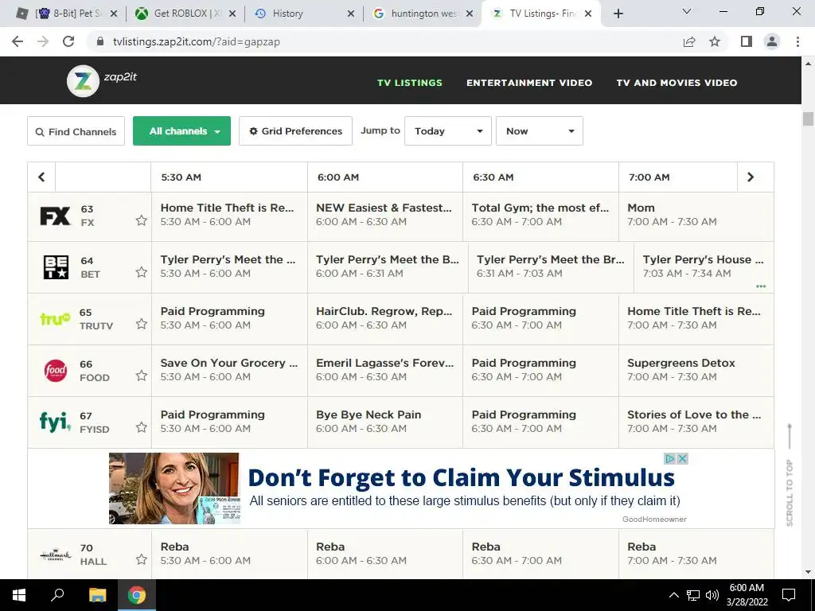Open Entertainment Video nav item

point(529,83)
